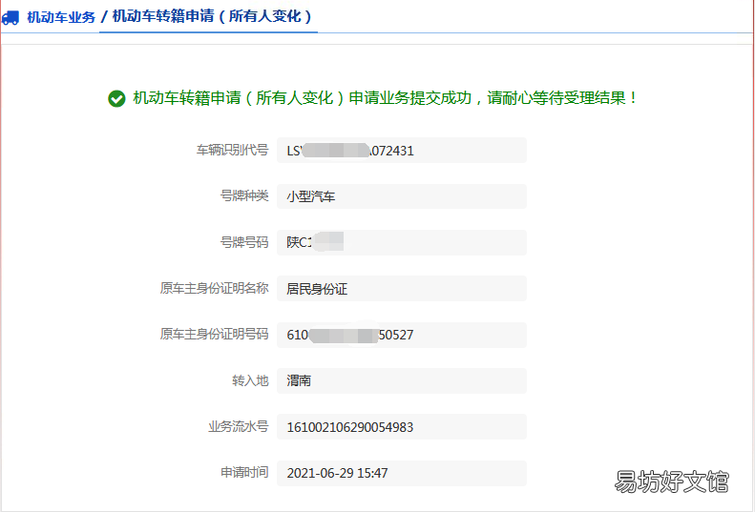Click the 申请时间 field 2021-06-29 15:47
Viewport: 755px width, 512px height.
click(402, 473)
